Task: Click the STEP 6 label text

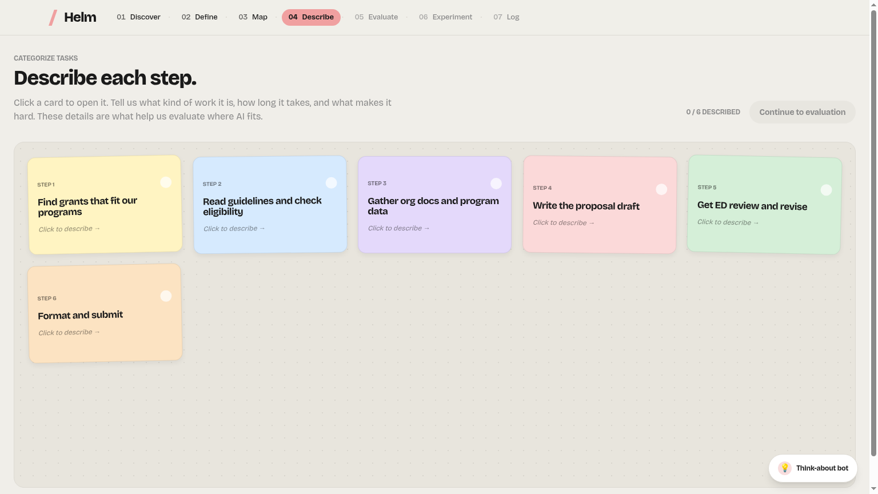Action: coord(47,298)
